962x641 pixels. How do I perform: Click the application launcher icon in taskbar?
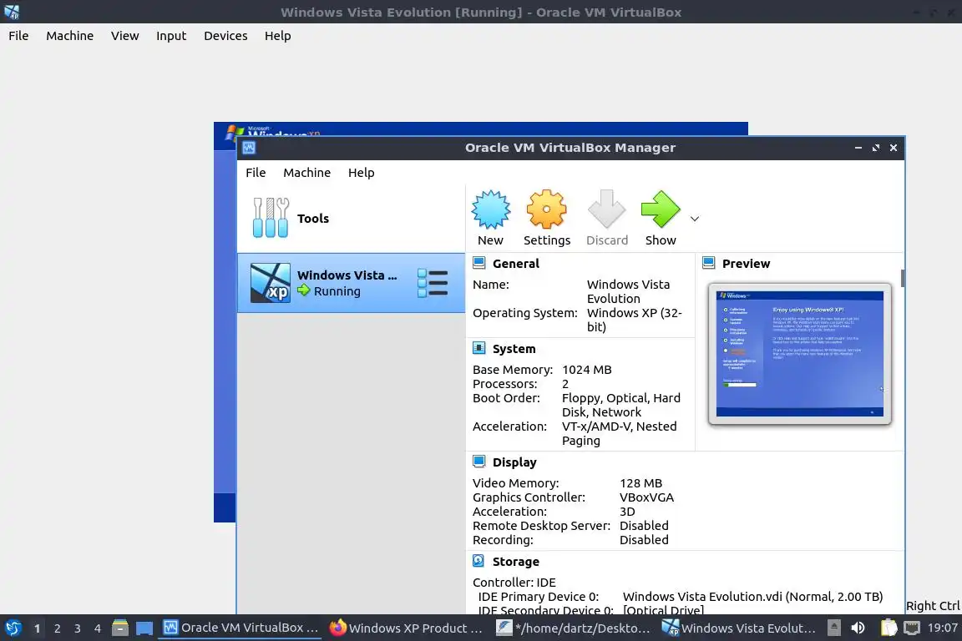tap(13, 628)
